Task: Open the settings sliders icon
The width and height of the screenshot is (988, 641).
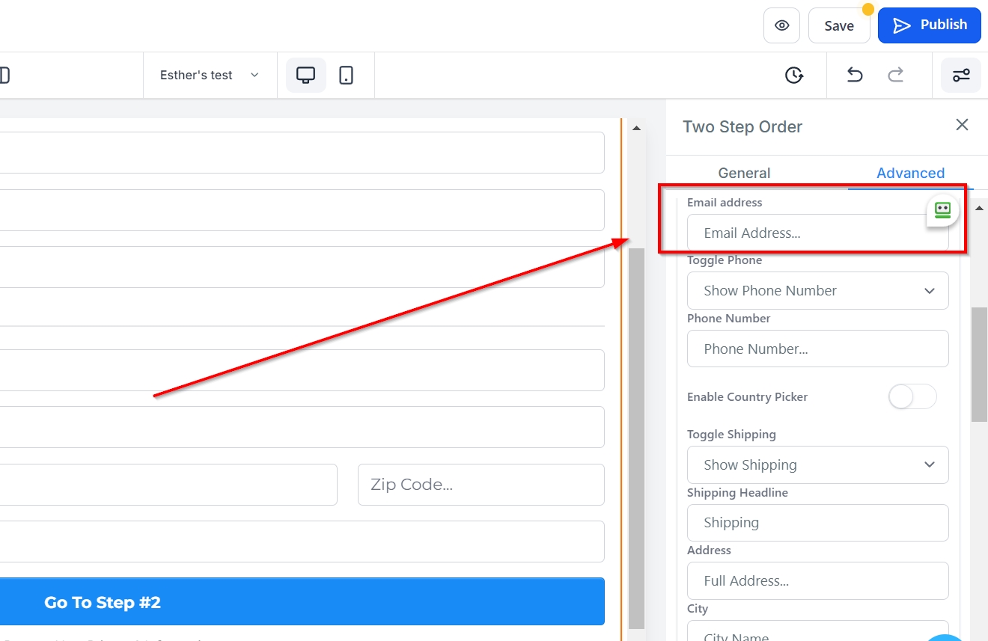Action: 960,76
